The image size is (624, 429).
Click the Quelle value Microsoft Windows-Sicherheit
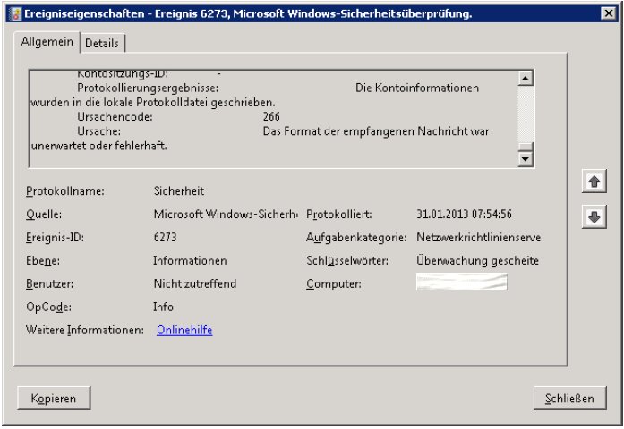pyautogui.click(x=225, y=214)
